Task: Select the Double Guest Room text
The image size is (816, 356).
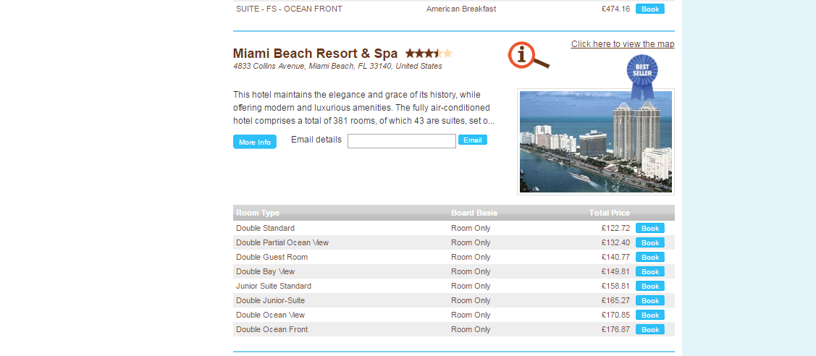Action: coord(272,258)
